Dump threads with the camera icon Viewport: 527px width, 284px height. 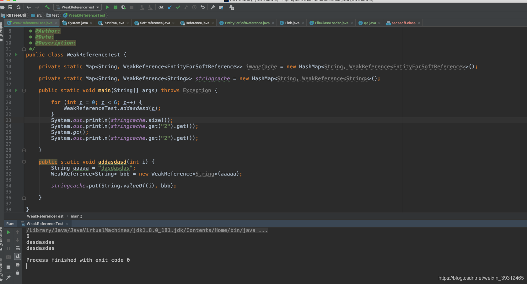click(x=9, y=257)
